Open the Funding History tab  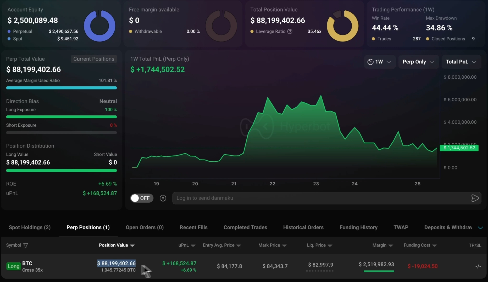358,227
